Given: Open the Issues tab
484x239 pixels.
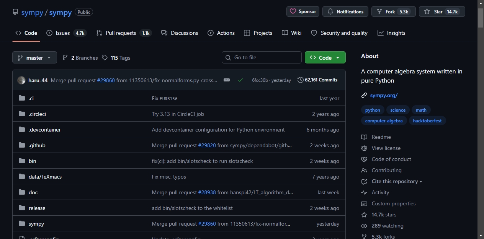Looking at the screenshot, I should [66, 33].
